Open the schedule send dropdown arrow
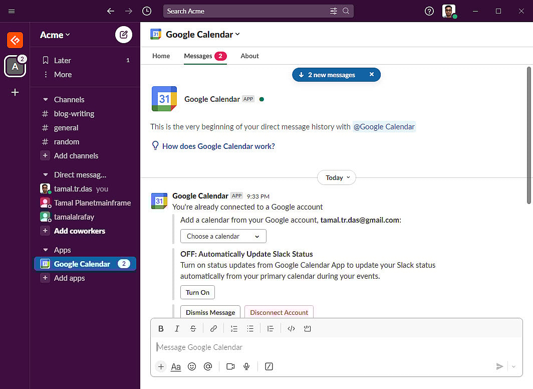This screenshot has width=533, height=389. (x=513, y=366)
